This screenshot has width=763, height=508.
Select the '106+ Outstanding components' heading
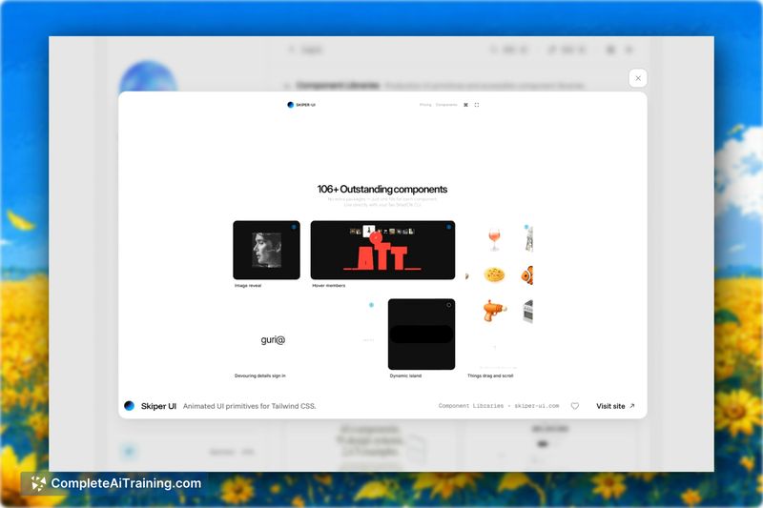[382, 189]
